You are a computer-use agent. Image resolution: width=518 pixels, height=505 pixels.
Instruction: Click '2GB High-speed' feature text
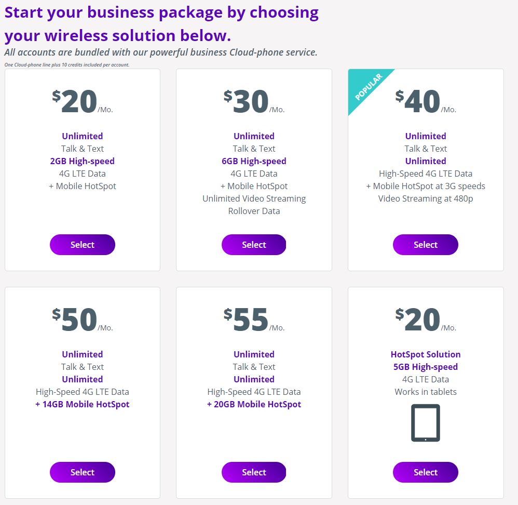[x=82, y=161]
